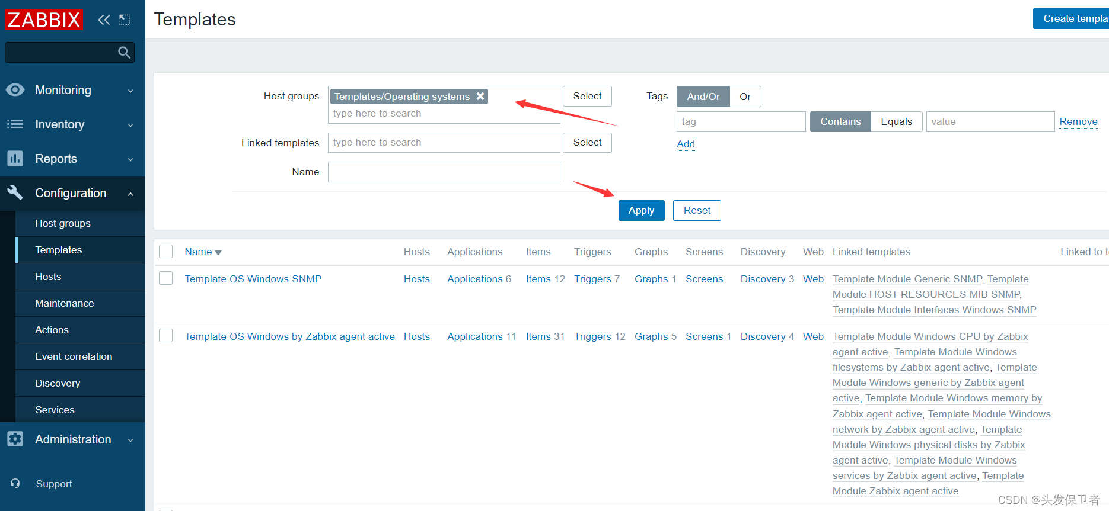
Task: Open Templates submenu item
Action: (x=81, y=250)
